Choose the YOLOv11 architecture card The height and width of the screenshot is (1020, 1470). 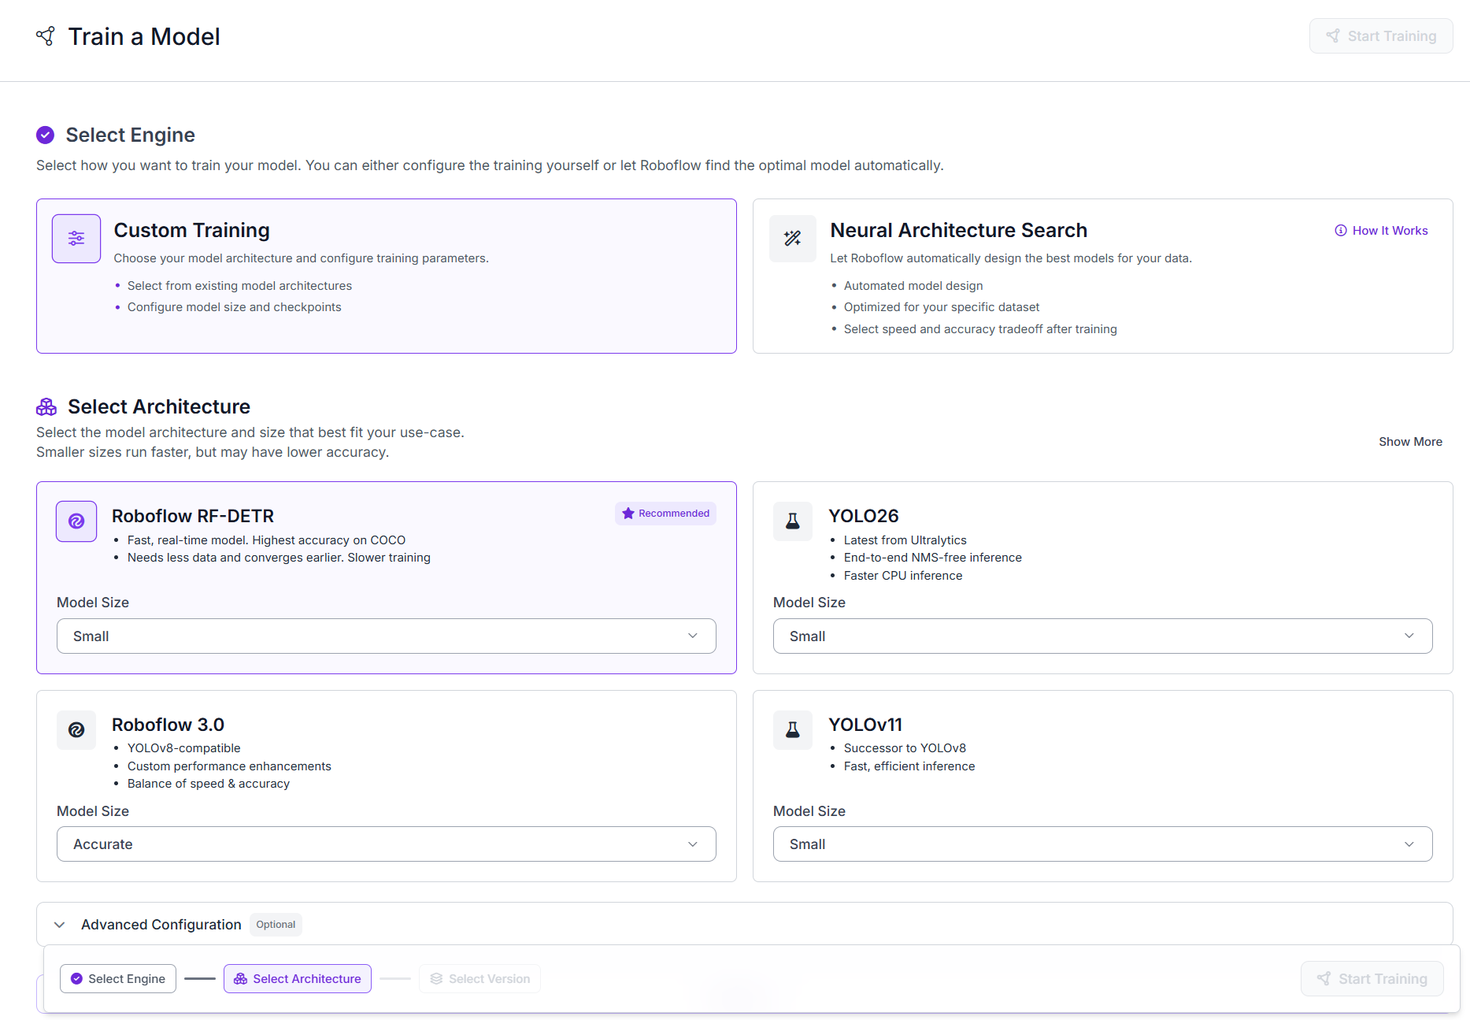[1103, 786]
